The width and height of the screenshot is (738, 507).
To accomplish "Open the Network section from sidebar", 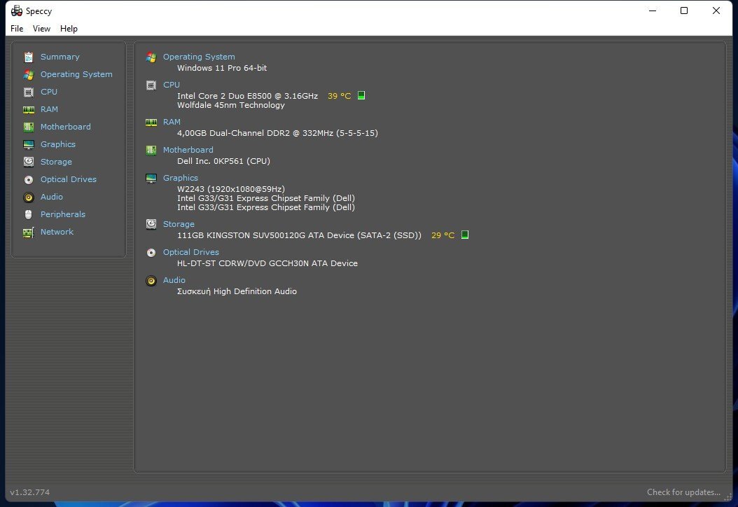I will [57, 232].
